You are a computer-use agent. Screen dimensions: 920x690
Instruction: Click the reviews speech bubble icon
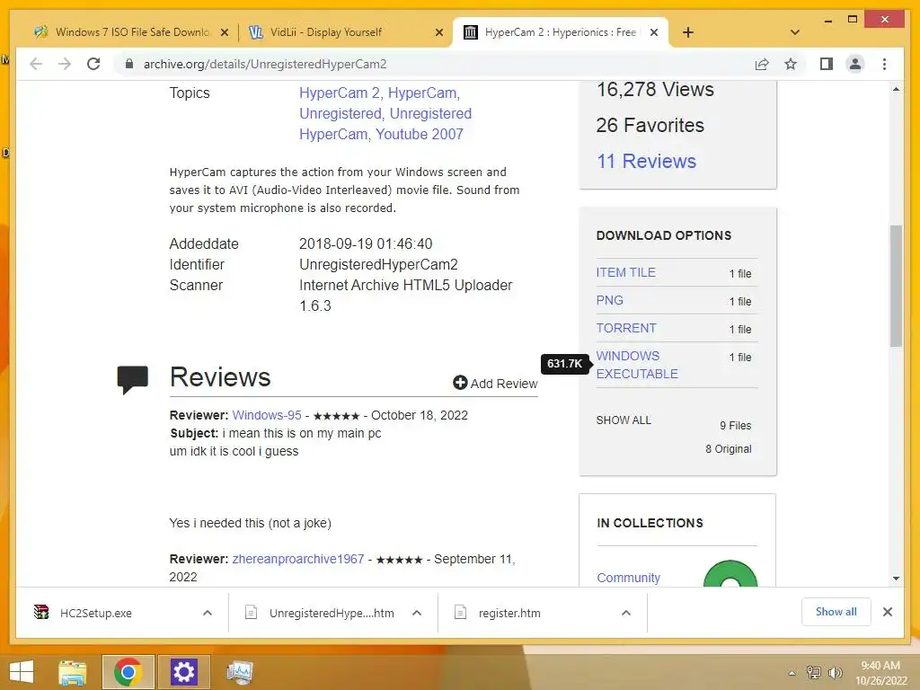coord(133,379)
